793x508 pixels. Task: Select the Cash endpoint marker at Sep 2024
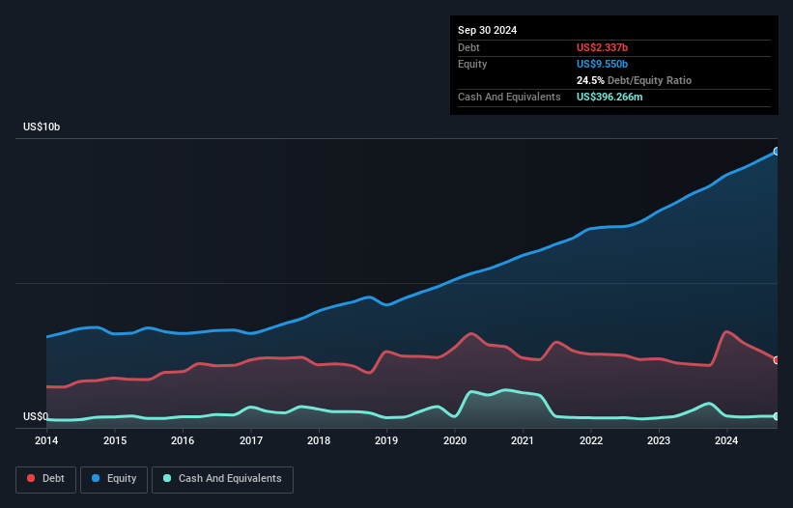pos(777,416)
